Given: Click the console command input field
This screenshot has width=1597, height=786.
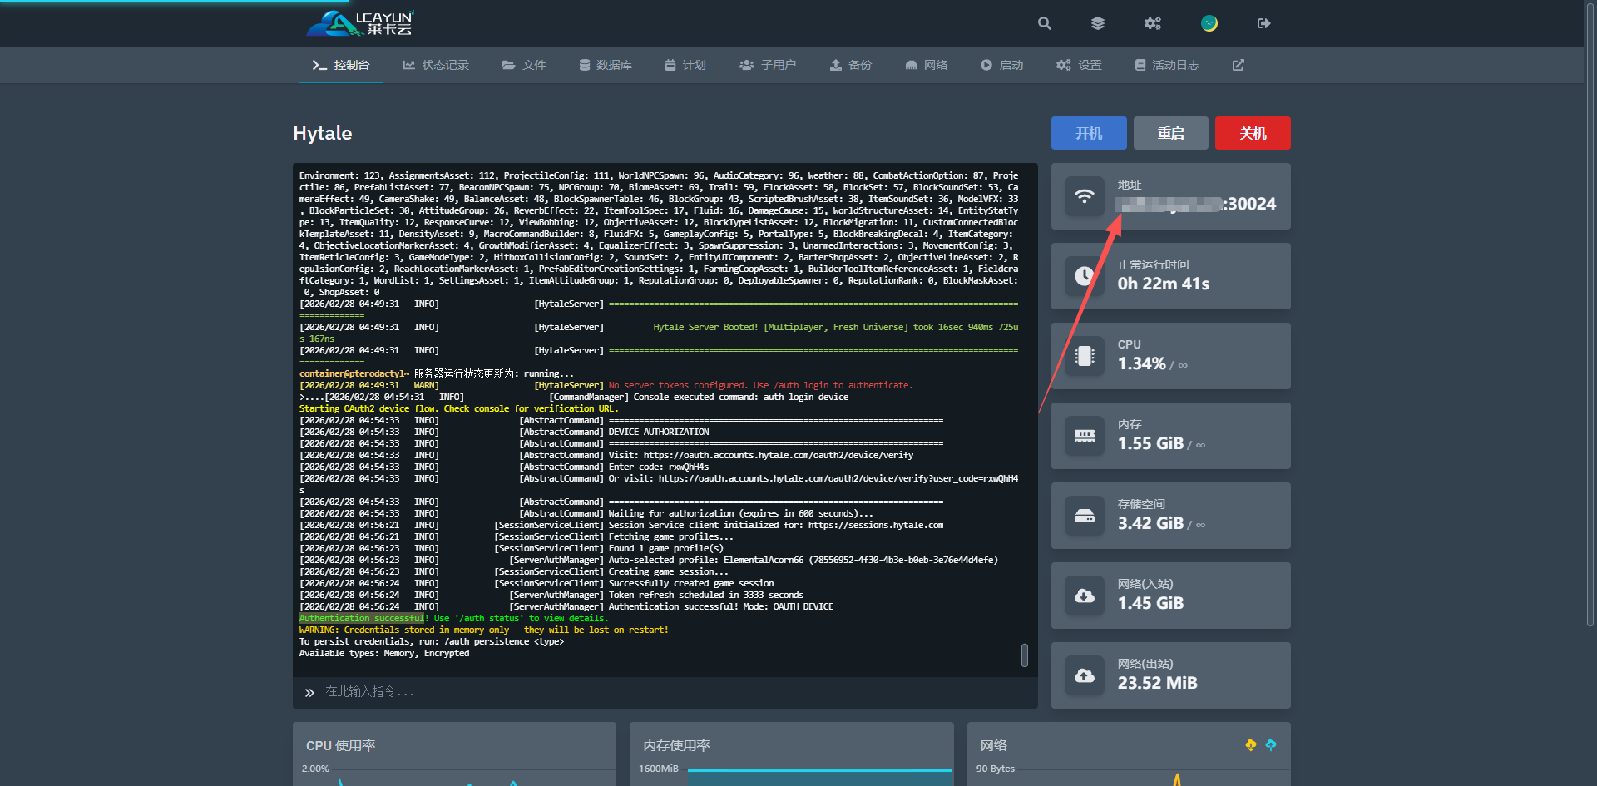Looking at the screenshot, I should (x=665, y=692).
